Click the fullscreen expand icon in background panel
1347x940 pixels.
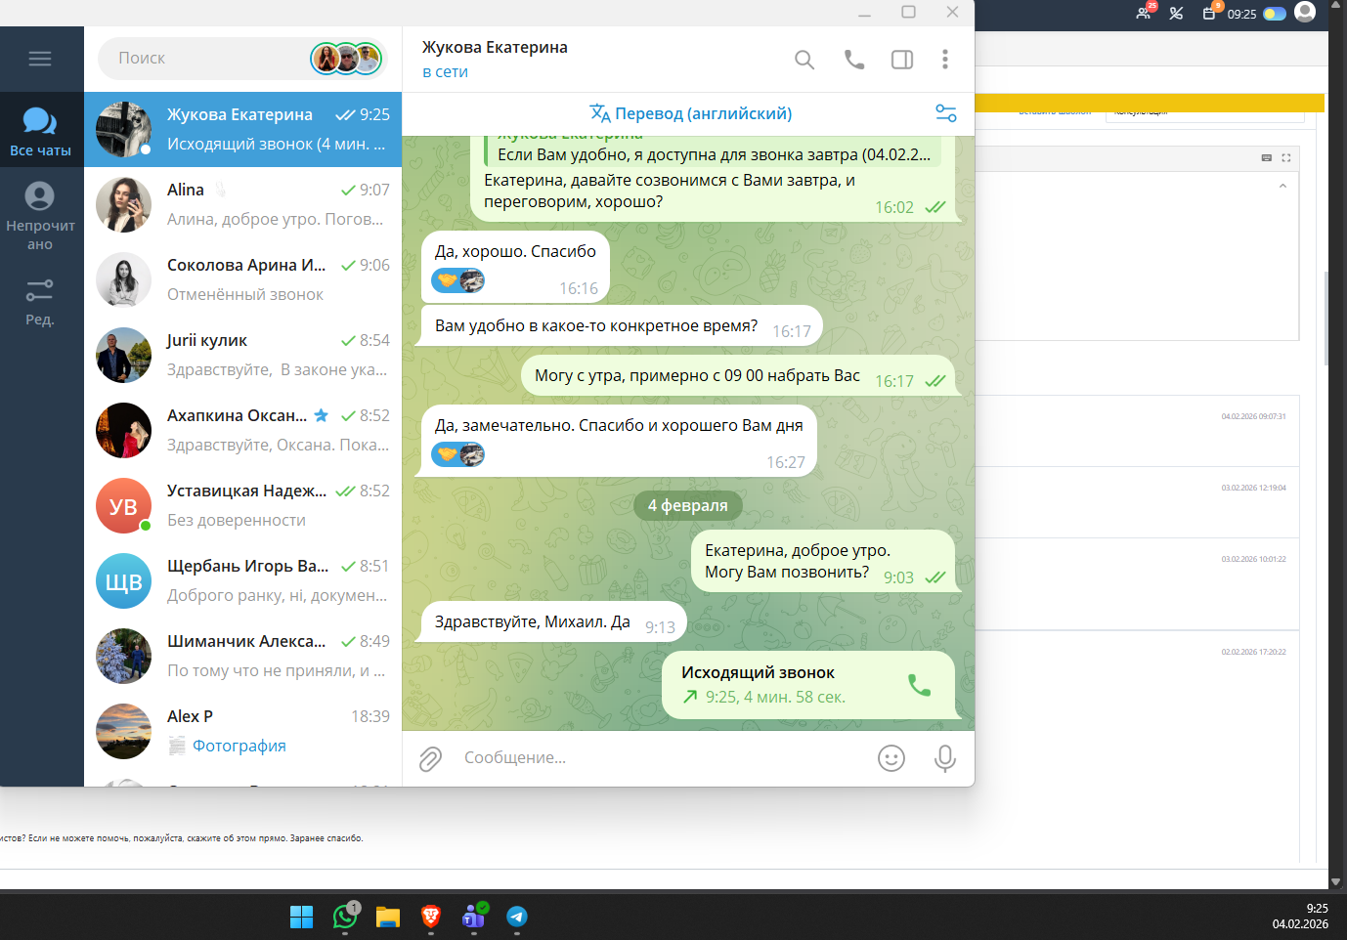pos(1286,157)
